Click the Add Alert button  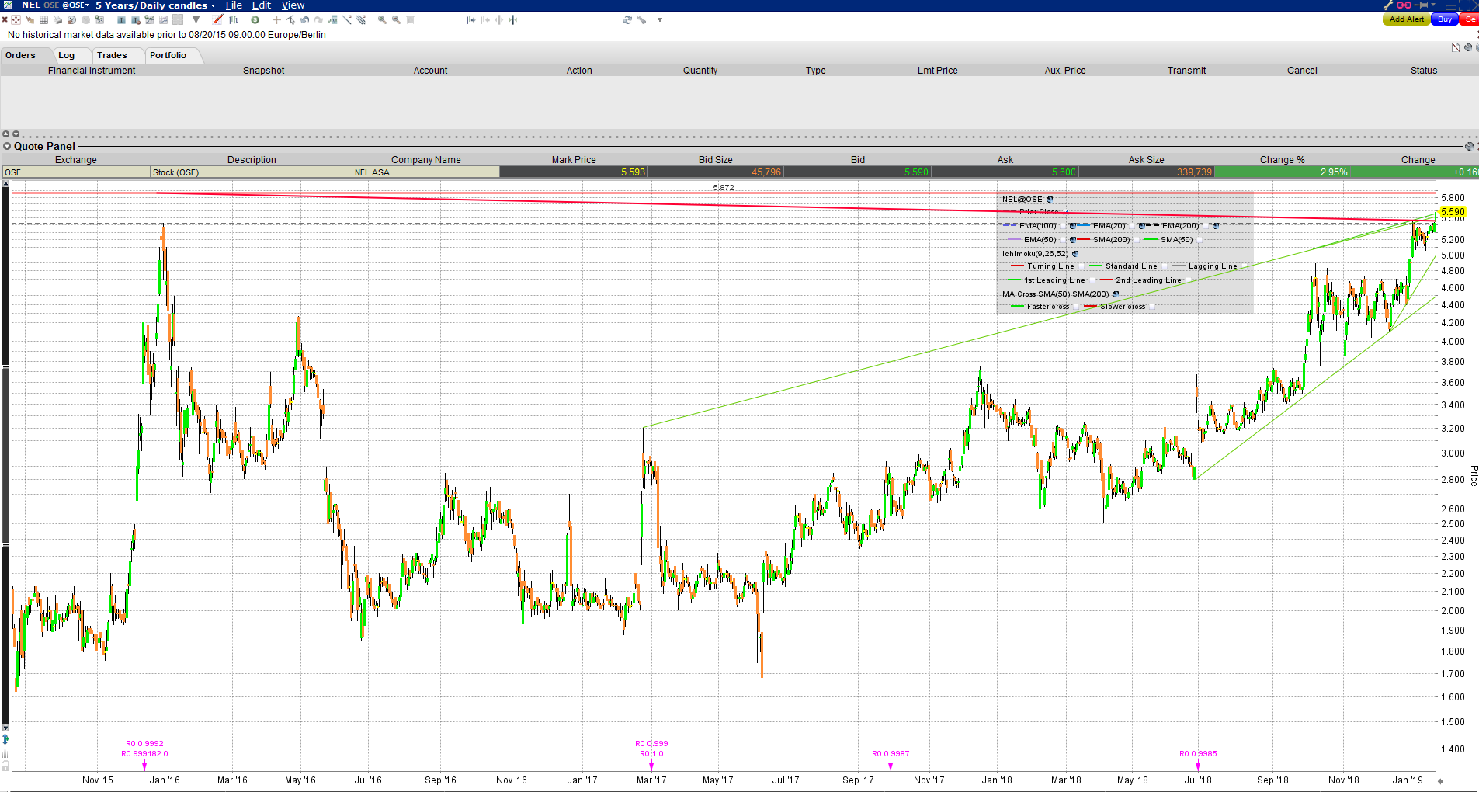click(x=1406, y=19)
